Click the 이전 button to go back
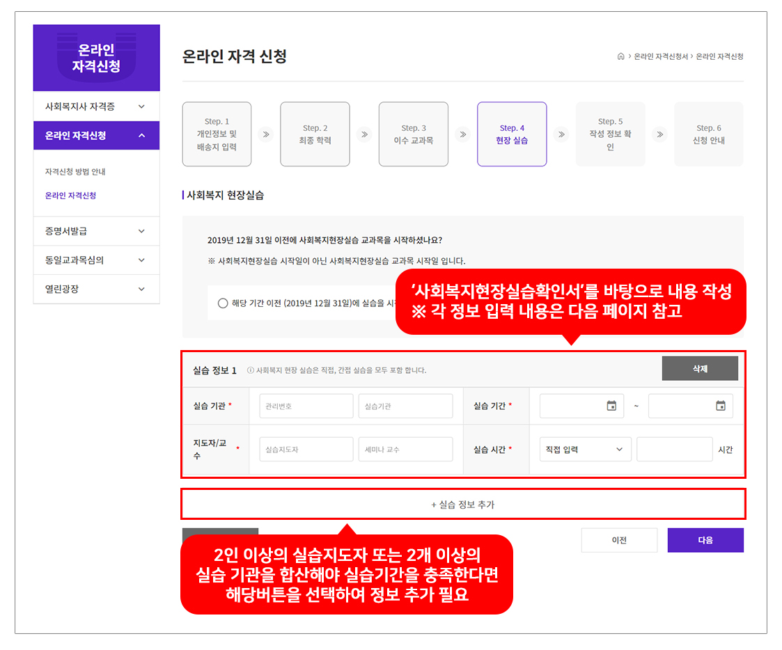This screenshot has width=782, height=650. click(x=619, y=540)
